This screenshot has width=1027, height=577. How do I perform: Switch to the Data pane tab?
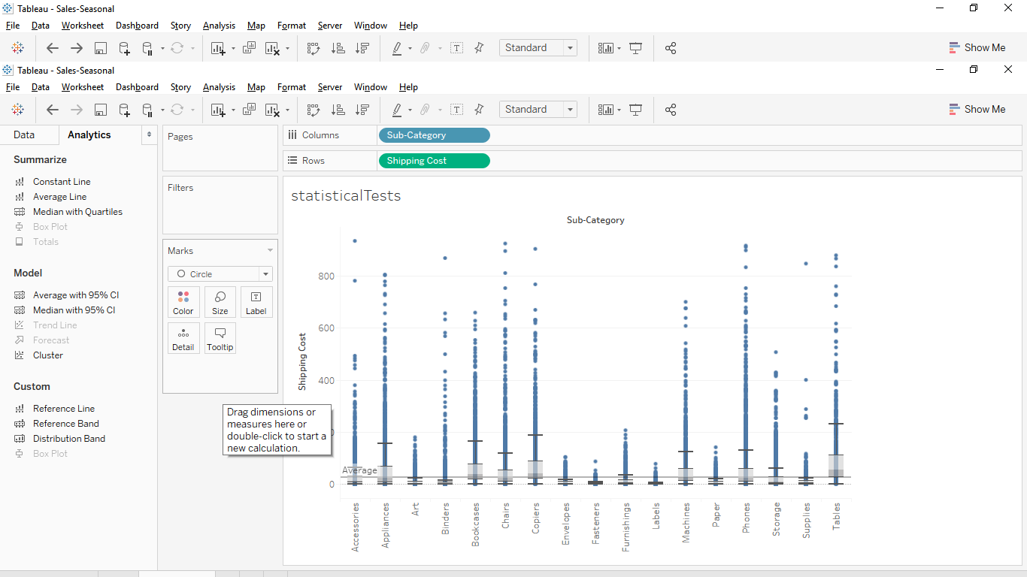pos(24,135)
